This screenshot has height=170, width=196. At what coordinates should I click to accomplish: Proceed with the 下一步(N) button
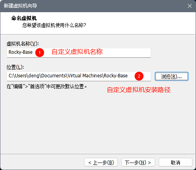coord(138,162)
